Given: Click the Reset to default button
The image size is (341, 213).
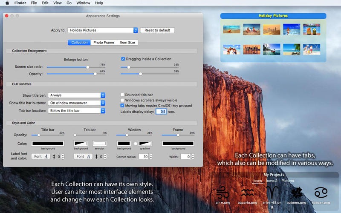Looking at the screenshot, I should pyautogui.click(x=157, y=30).
